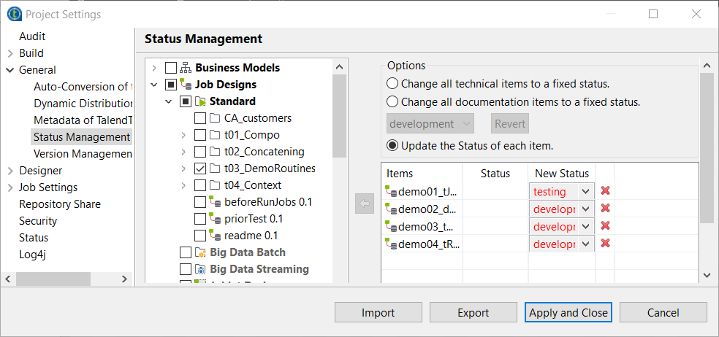Uncheck the t03_DemoRoutines checkbox
The height and width of the screenshot is (337, 719).
200,168
